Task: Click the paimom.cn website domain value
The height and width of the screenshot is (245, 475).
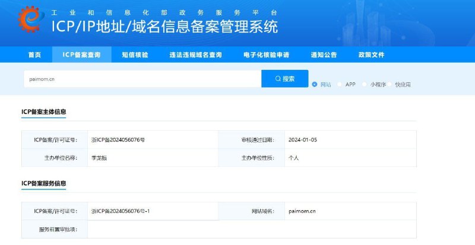Action: (x=302, y=211)
